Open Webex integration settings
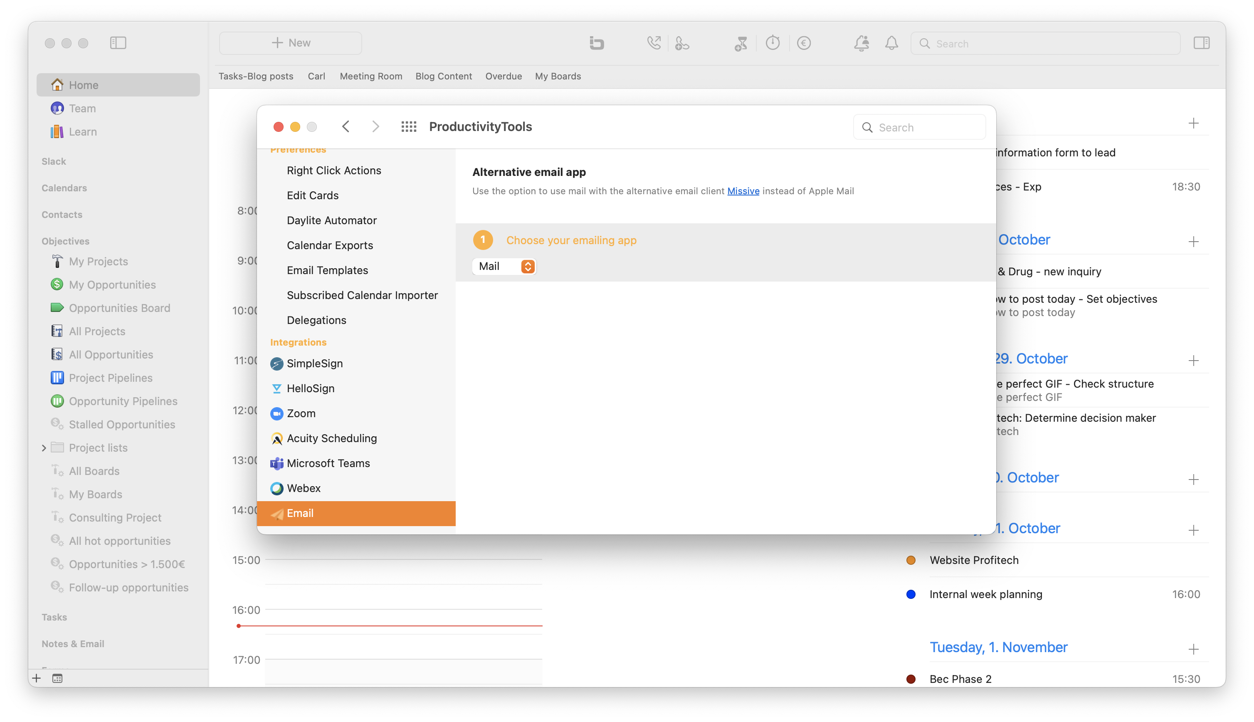Screen dimensions: 1254x722 click(356, 488)
